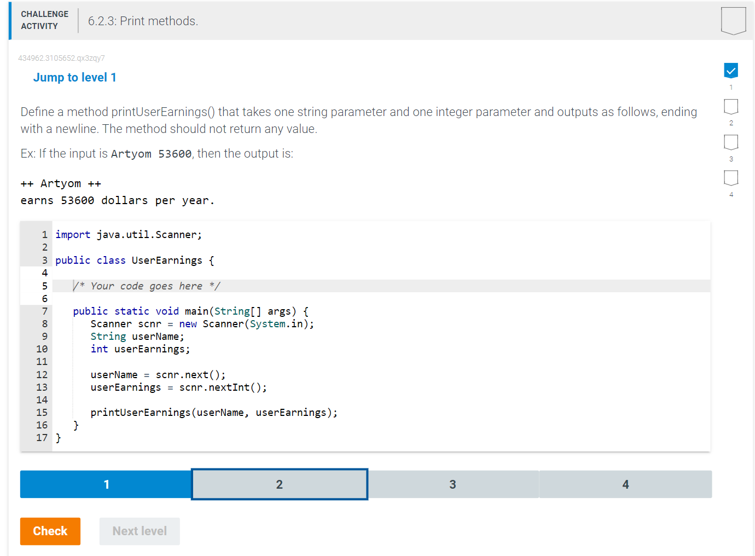The height and width of the screenshot is (556, 755).
Task: Select the checked level 1 indicator
Action: click(x=731, y=70)
